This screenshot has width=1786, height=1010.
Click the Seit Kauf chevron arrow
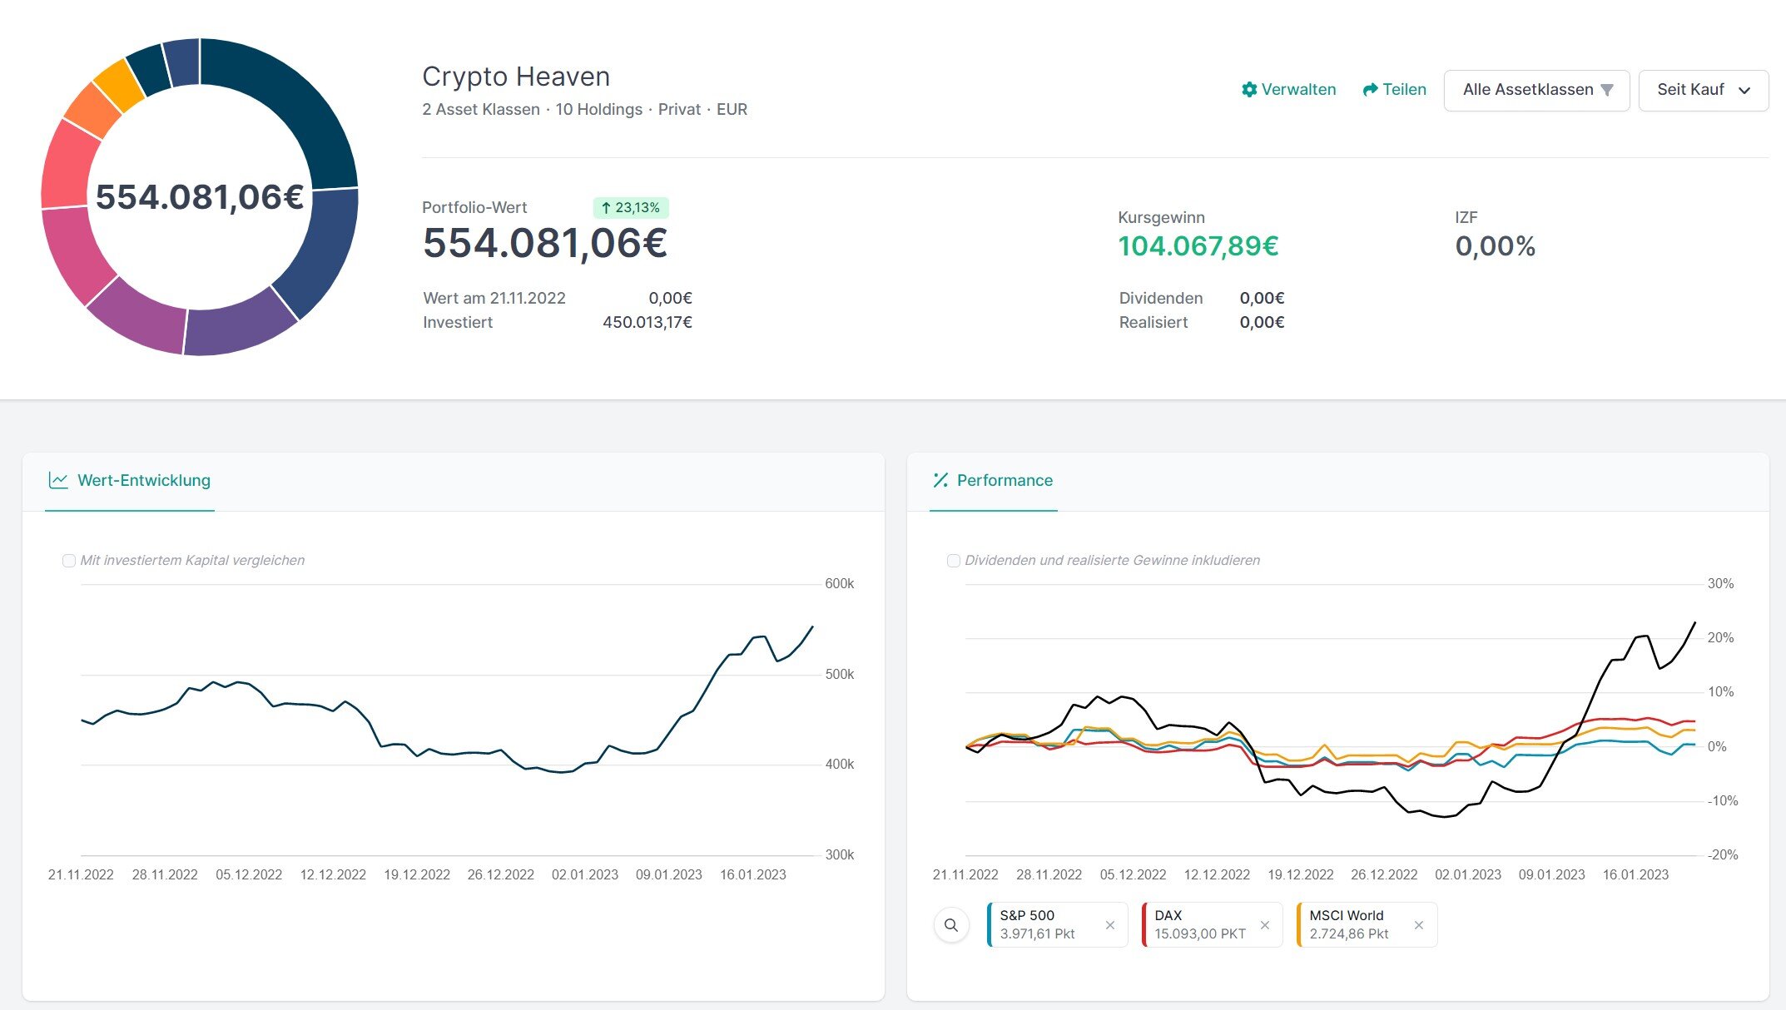pyautogui.click(x=1744, y=91)
